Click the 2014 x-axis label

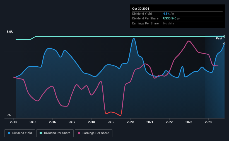(x=13, y=122)
